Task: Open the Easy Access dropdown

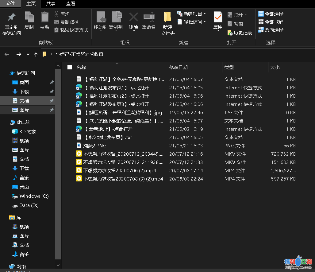Action: pos(204,22)
